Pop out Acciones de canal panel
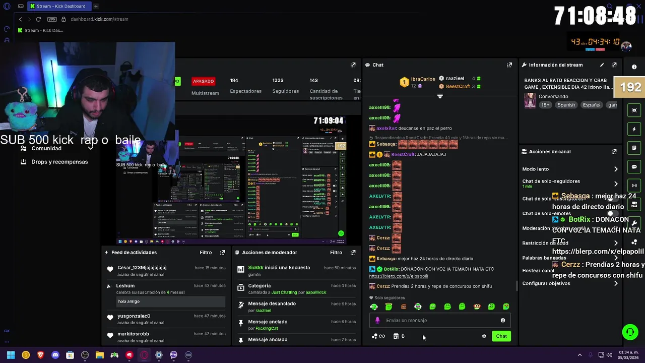Viewport: 645px width, 363px height. (614, 152)
